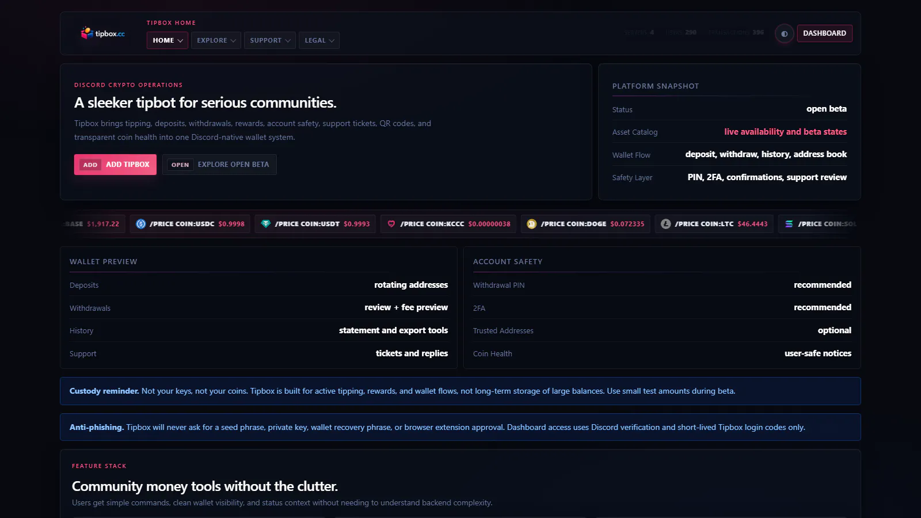Click the USDT Tether icon in ticker
Screen dimensions: 921x518
pyautogui.click(x=266, y=224)
